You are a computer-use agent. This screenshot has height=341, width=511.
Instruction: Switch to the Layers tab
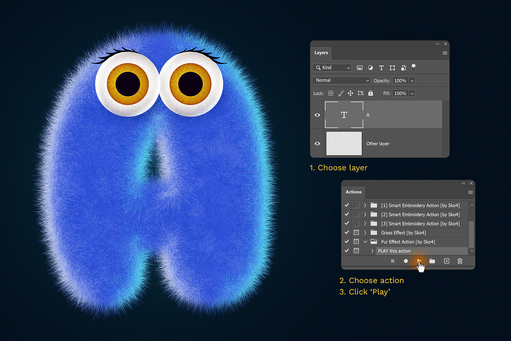pyautogui.click(x=322, y=52)
